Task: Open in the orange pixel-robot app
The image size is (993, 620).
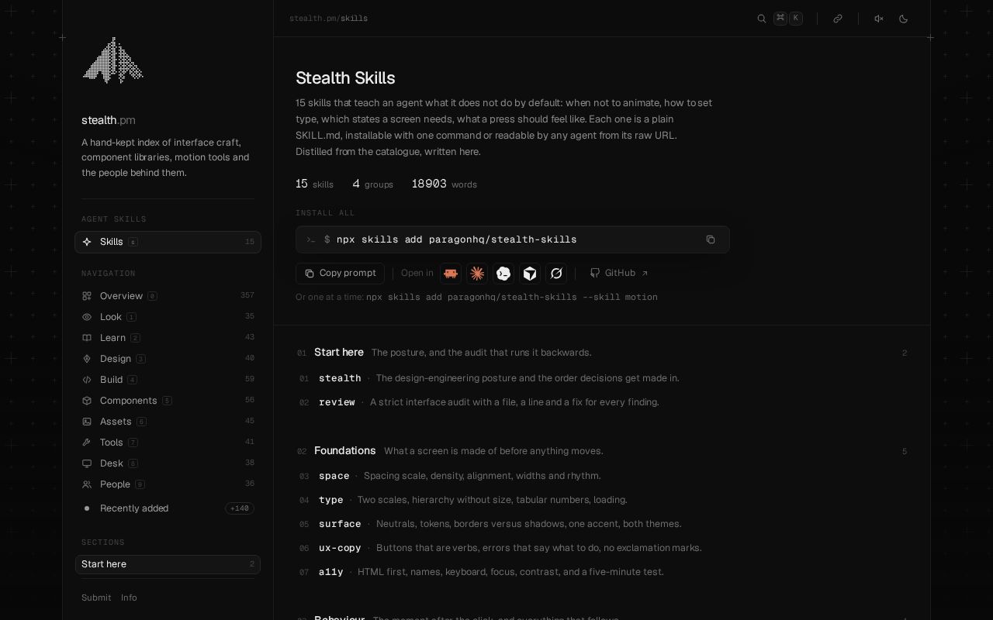Action: tap(451, 274)
